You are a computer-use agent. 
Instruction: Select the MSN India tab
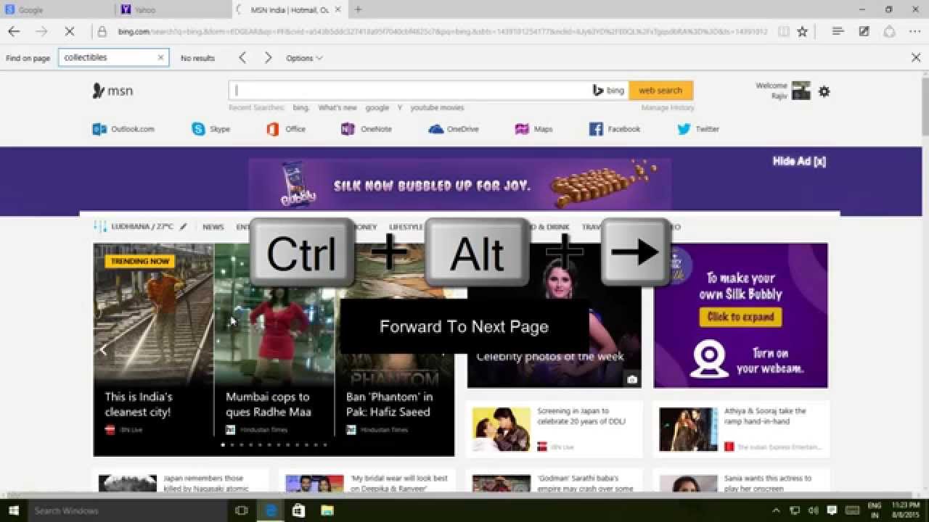290,9
